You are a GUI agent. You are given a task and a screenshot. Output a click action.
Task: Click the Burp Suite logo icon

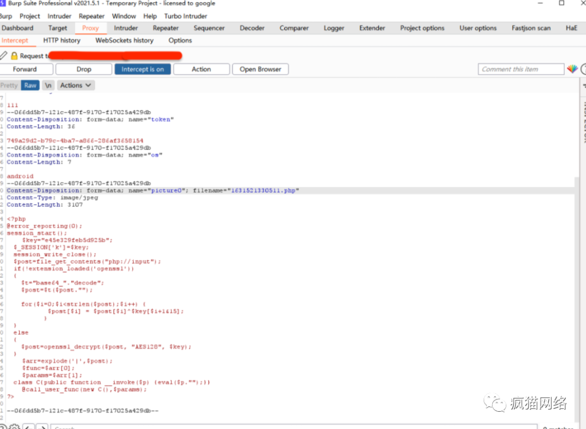click(3, 3)
